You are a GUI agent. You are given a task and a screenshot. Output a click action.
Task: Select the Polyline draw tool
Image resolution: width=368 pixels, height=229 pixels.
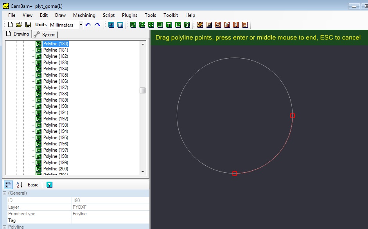point(133,25)
